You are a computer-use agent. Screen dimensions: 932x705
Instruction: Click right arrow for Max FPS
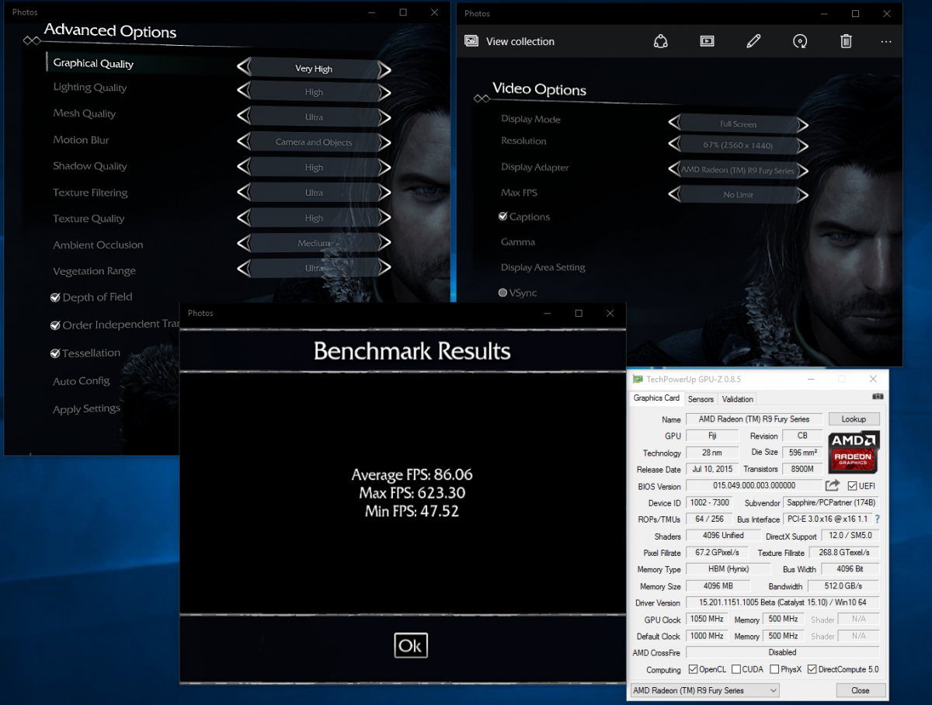(x=802, y=195)
